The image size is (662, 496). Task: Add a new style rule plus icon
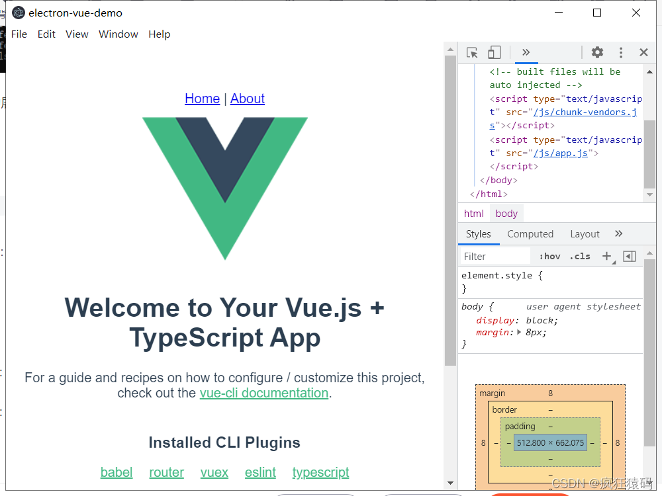607,256
